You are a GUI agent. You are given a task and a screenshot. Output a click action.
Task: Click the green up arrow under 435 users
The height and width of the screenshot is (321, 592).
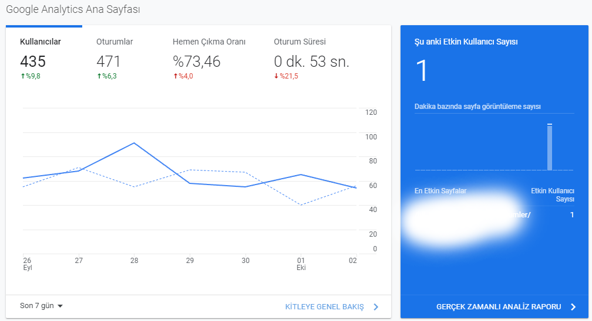click(x=23, y=76)
